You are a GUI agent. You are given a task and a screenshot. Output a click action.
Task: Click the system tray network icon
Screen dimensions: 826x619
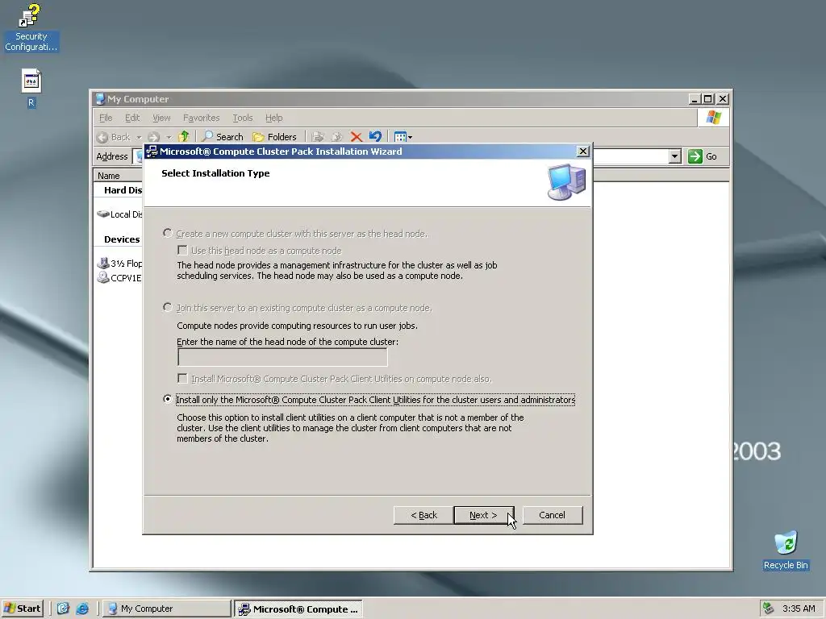click(x=769, y=609)
